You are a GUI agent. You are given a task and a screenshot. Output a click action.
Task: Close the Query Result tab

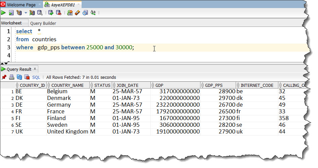coord(35,69)
